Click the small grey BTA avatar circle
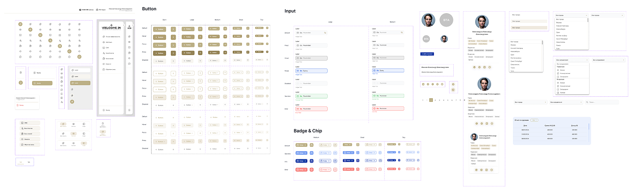The width and height of the screenshot is (637, 190). (426, 39)
